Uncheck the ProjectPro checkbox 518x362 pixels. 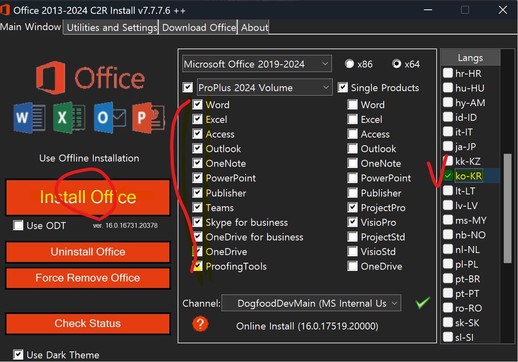point(353,207)
